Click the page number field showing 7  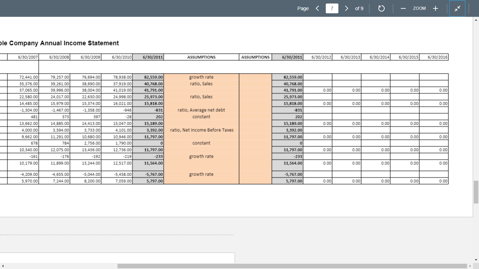tap(332, 8)
